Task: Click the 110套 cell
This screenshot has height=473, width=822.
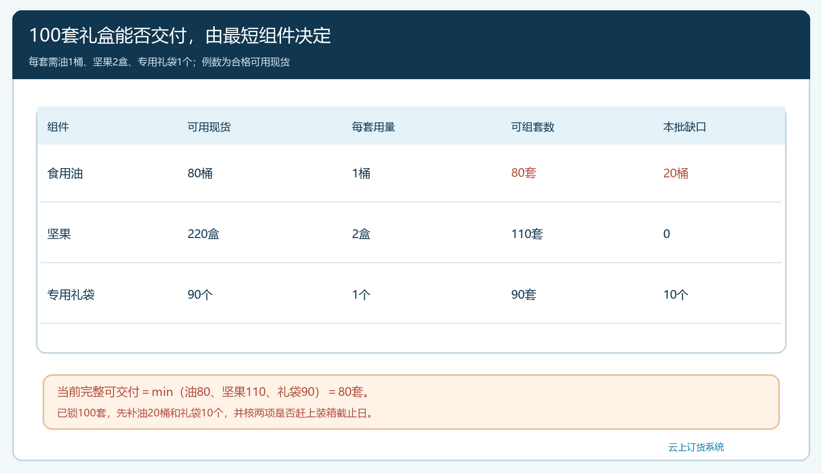Action: tap(527, 234)
